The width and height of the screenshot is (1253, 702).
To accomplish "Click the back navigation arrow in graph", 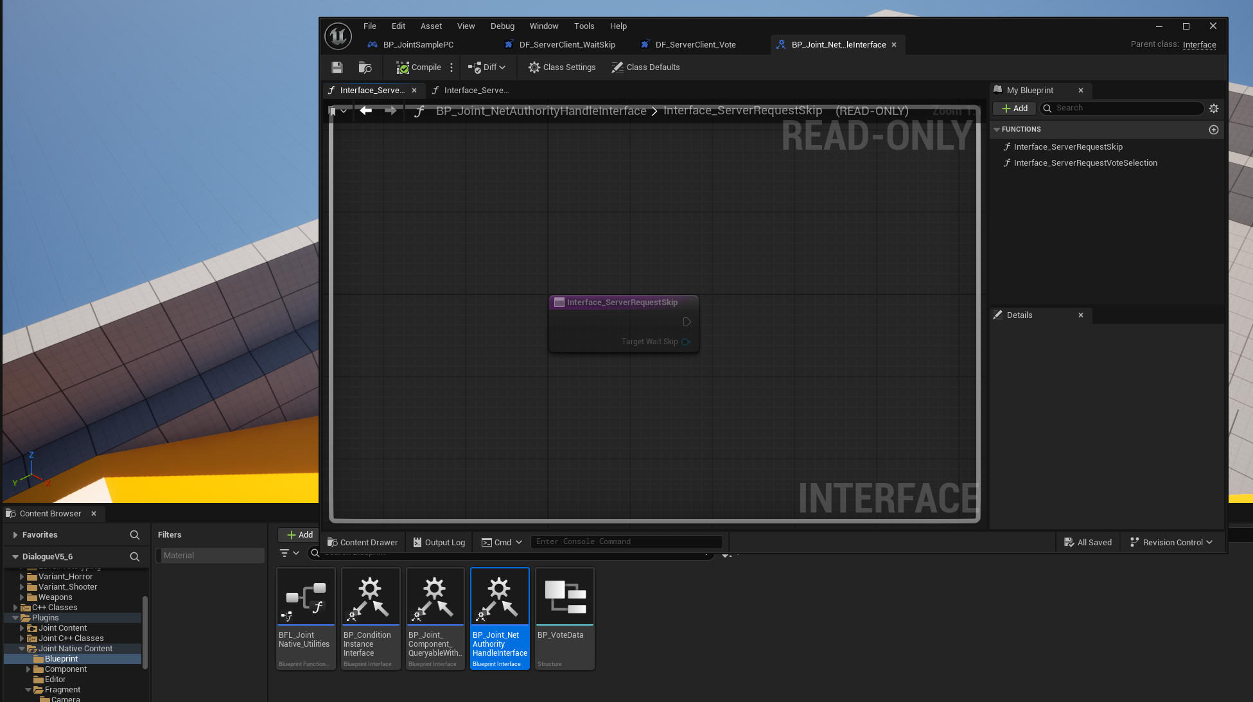I will click(366, 110).
